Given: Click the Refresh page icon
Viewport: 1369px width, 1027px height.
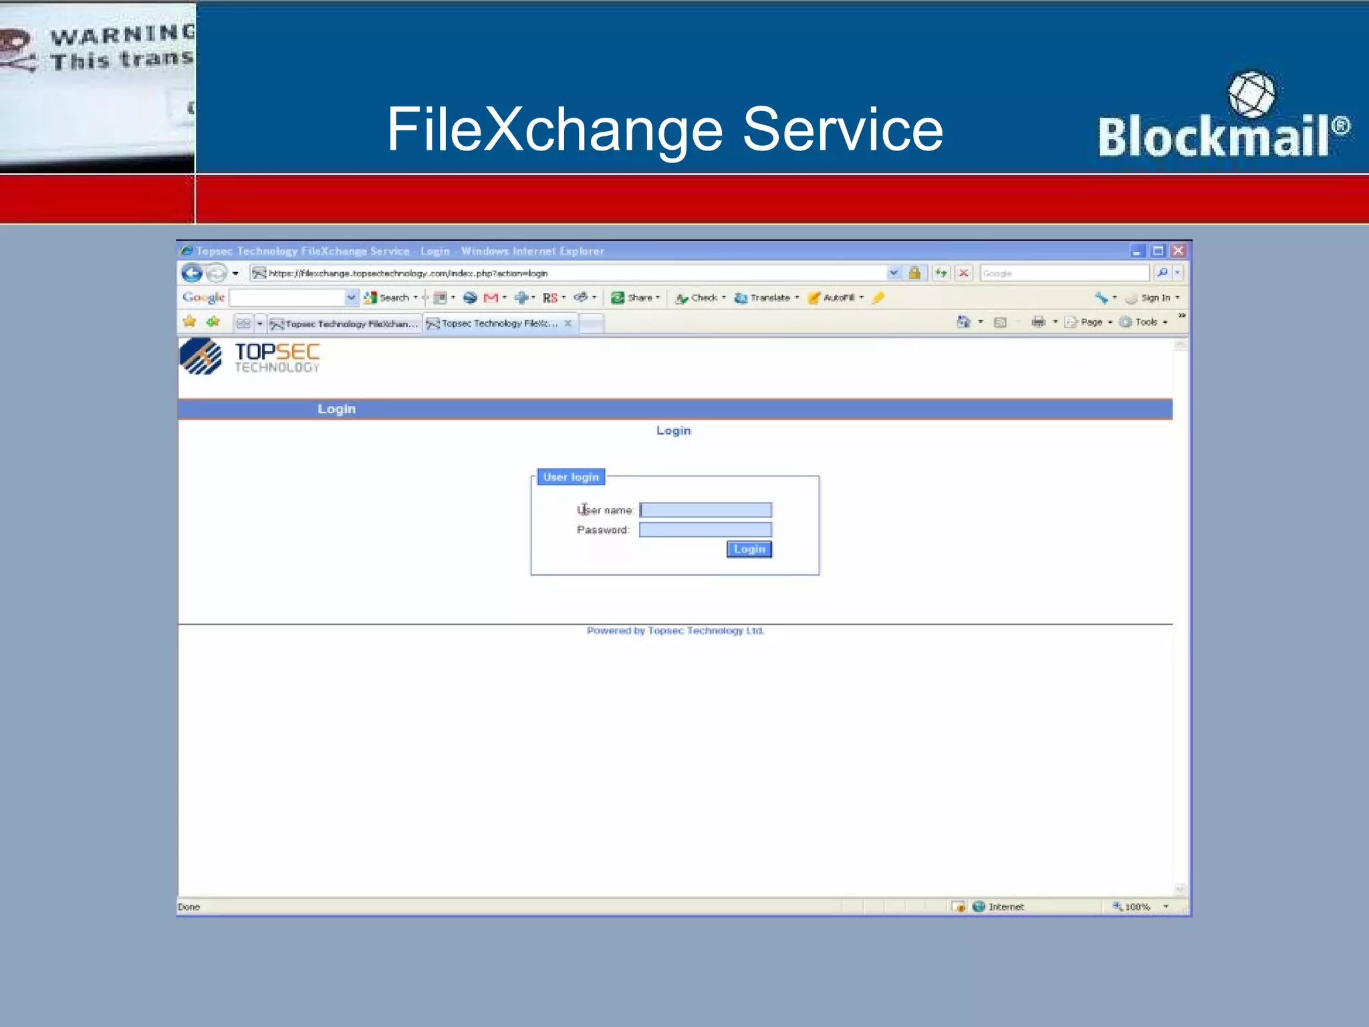Looking at the screenshot, I should point(941,273).
